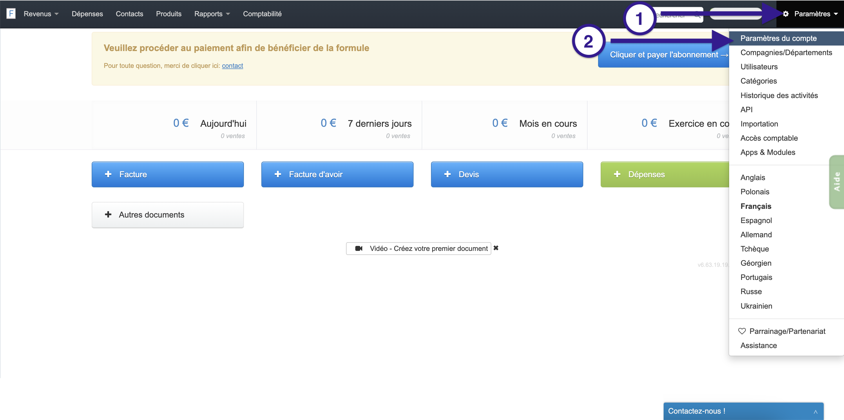Image resolution: width=844 pixels, height=420 pixels.
Task: Click the plus icon on Dépenses button
Action: 617,174
